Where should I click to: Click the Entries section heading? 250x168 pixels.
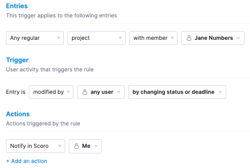17,6
